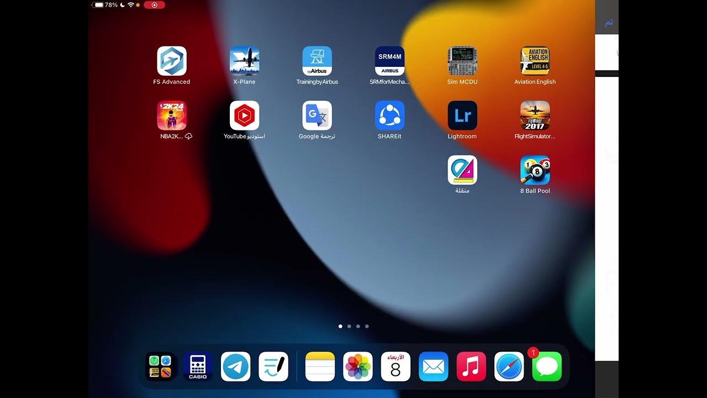Open the SRM4M Airbus app
The height and width of the screenshot is (398, 707).
[389, 61]
